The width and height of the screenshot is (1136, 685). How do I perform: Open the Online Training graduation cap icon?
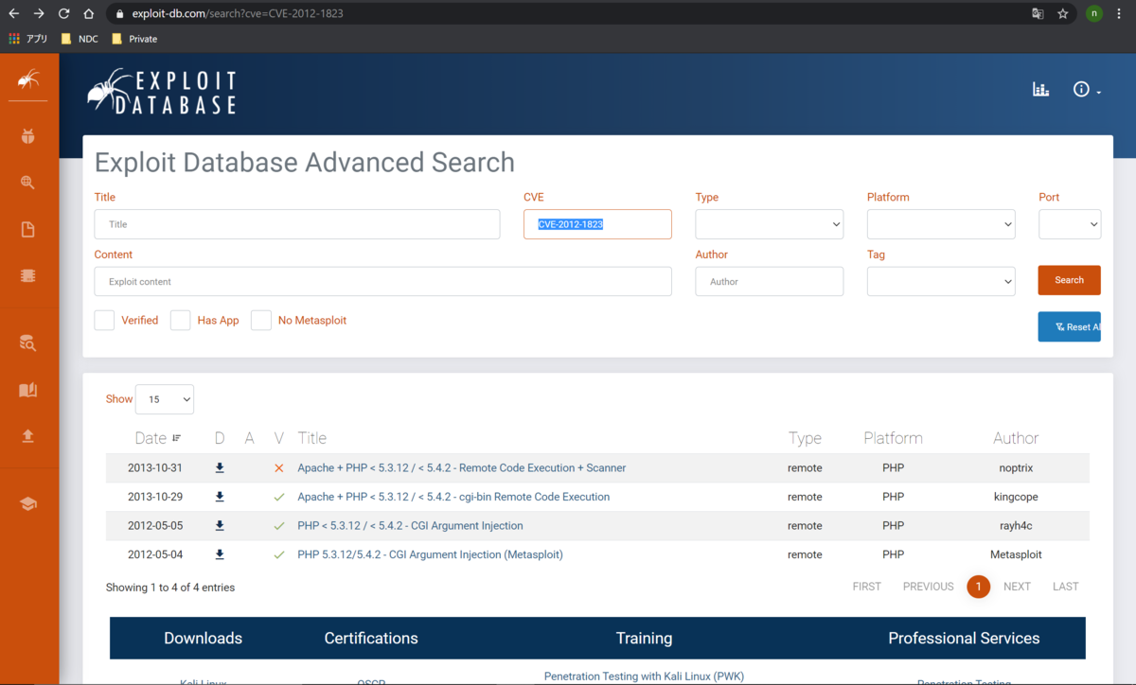[x=28, y=504]
